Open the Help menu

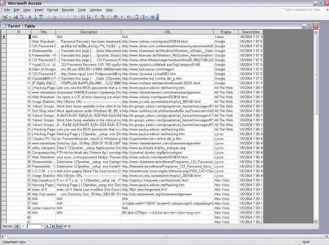coord(109,10)
